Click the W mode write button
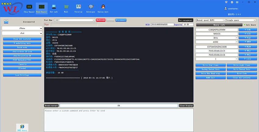The width and height of the screenshot is (259, 132). [248, 34]
